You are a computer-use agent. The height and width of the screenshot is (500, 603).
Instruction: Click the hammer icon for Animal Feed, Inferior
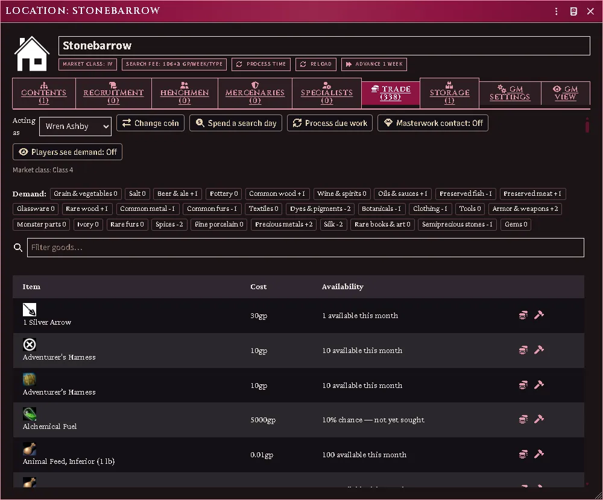pos(538,454)
